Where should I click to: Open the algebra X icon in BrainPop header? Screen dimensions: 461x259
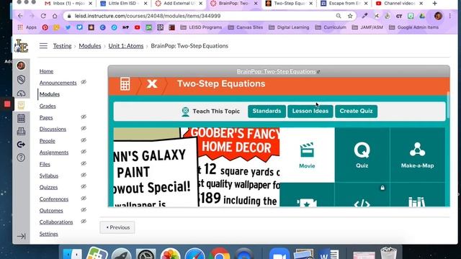152,84
